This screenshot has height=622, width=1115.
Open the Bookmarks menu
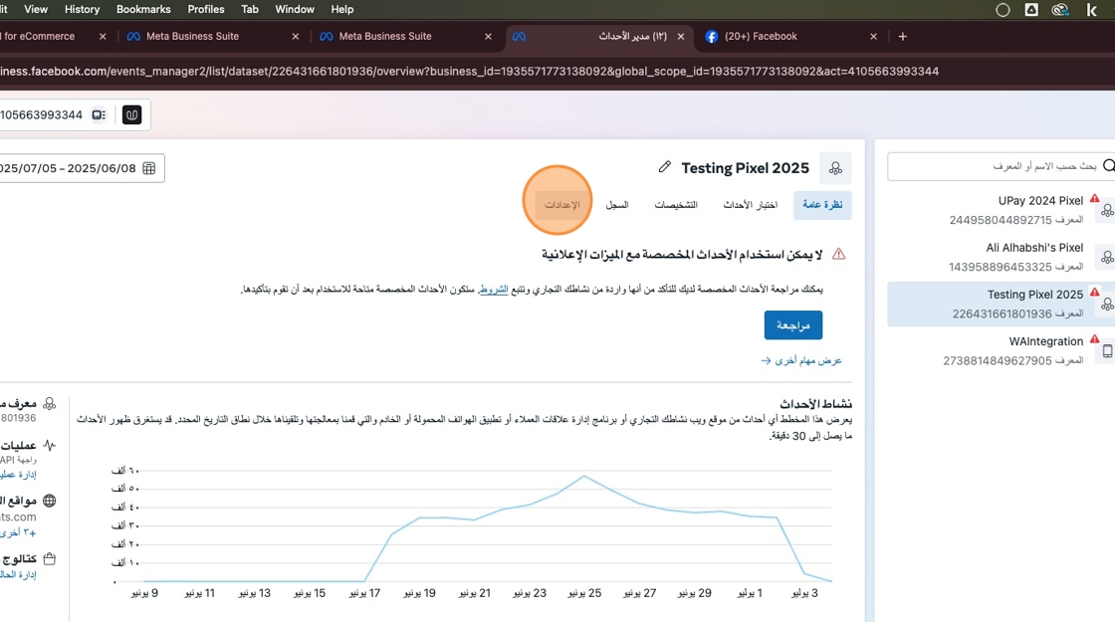tap(143, 9)
